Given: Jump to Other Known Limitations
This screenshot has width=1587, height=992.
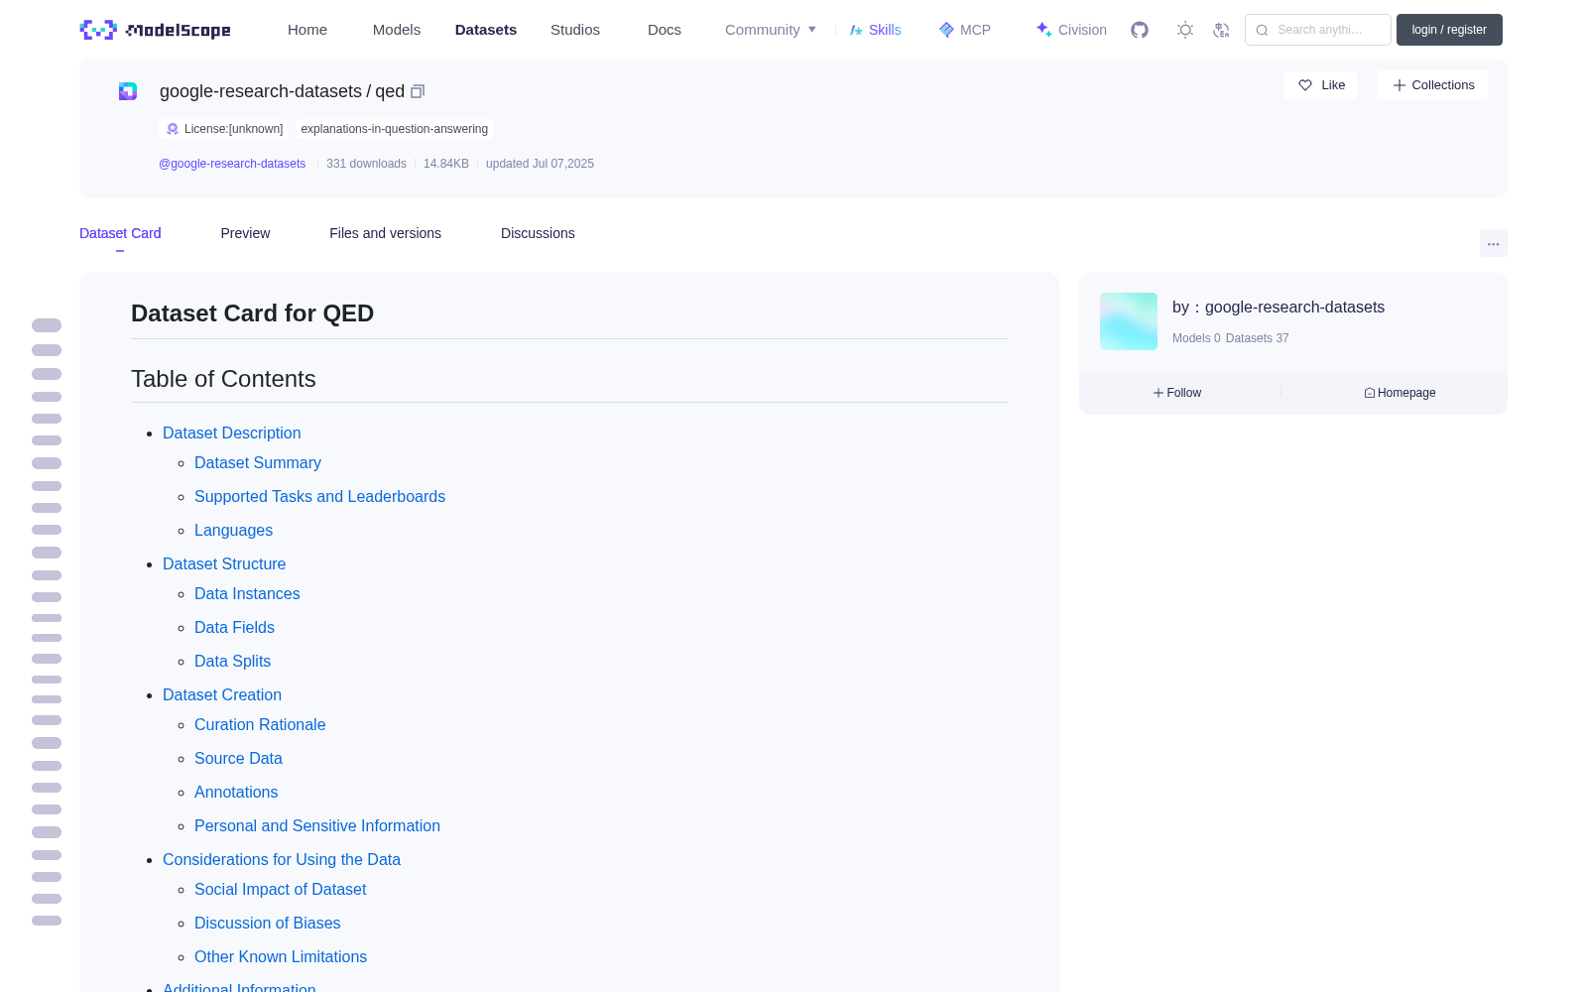Looking at the screenshot, I should click(x=281, y=956).
